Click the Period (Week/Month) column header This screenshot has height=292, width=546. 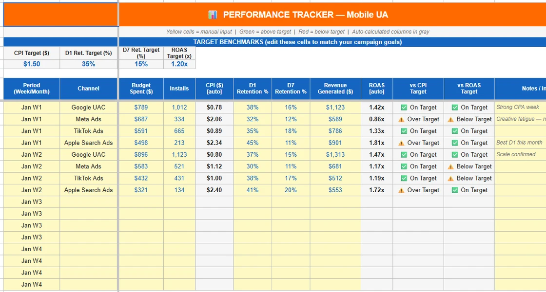click(x=32, y=89)
